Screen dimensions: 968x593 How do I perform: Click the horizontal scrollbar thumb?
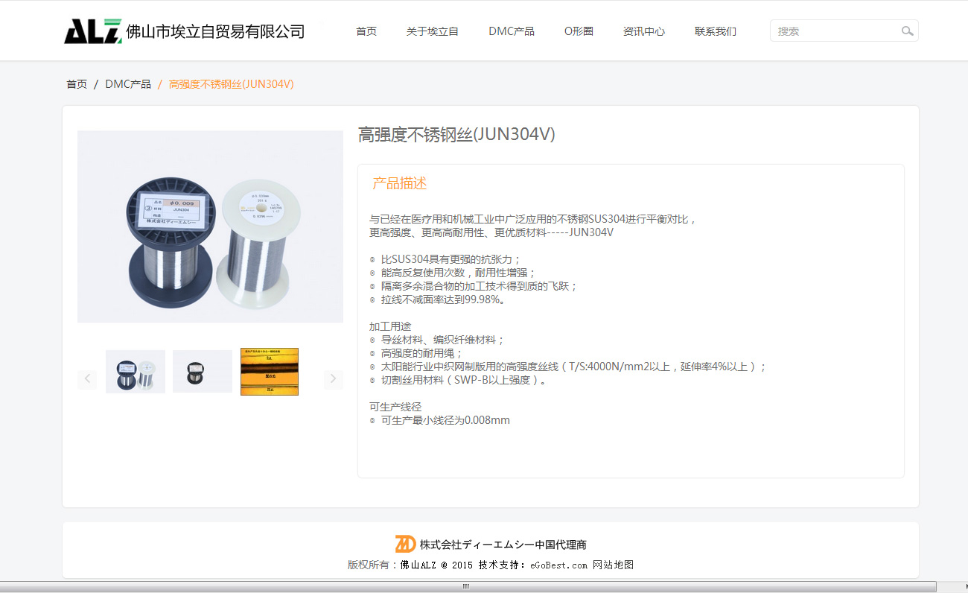[x=466, y=587]
